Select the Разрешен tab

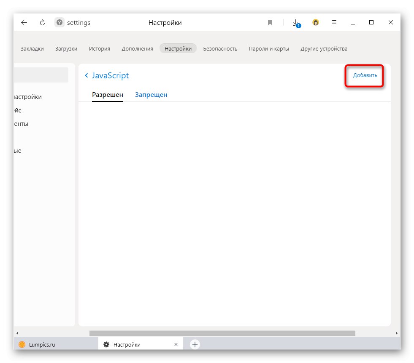point(108,95)
